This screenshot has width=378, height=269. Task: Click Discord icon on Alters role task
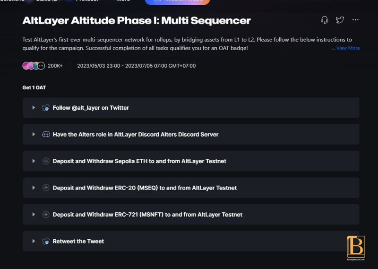tap(46, 134)
